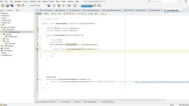This screenshot has width=189, height=106.
Task: Open the Navigate menu
Action: coord(18,1)
